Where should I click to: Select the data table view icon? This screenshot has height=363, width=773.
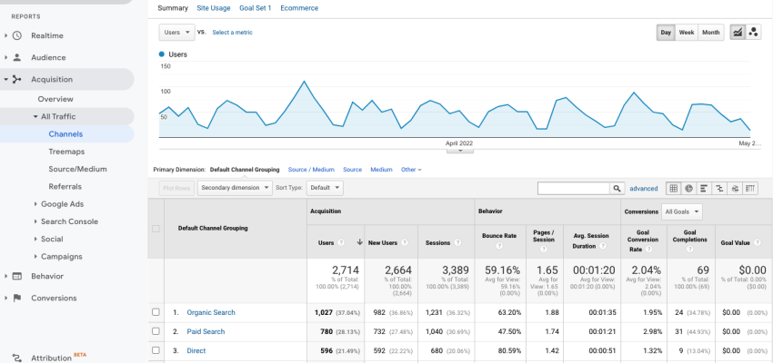pyautogui.click(x=673, y=188)
